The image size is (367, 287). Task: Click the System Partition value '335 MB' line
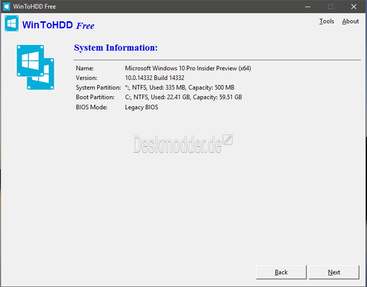(180, 88)
